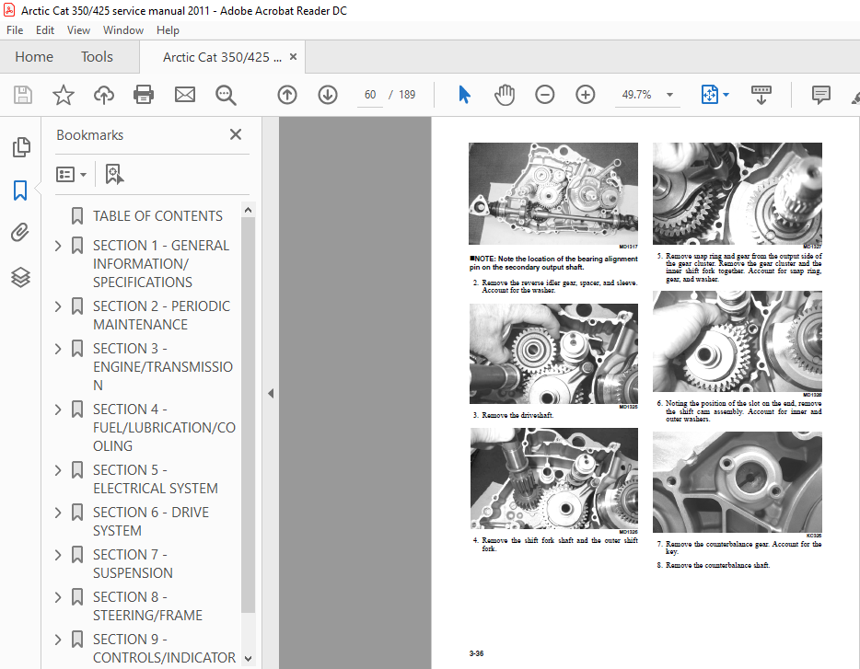This screenshot has height=669, width=860.
Task: Open the View menu
Action: tap(78, 30)
